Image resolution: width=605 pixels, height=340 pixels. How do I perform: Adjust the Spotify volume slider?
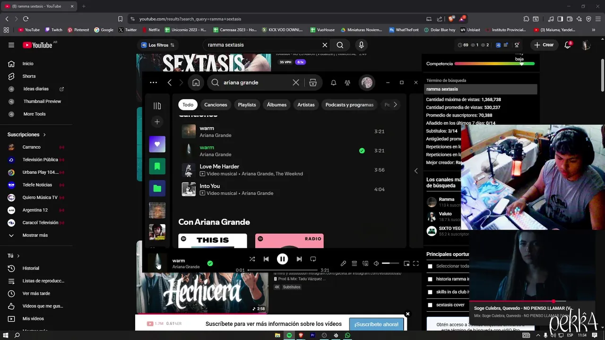click(390, 263)
